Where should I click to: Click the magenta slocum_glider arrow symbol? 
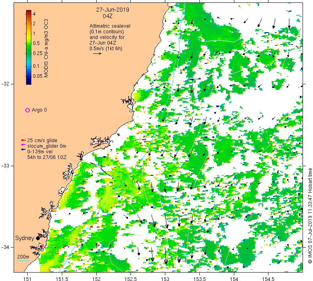click(23, 145)
